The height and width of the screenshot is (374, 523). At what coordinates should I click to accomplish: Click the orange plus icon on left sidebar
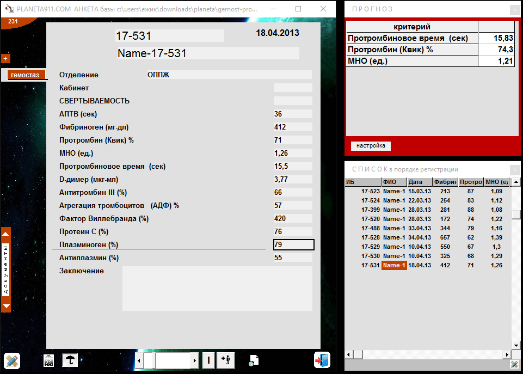coord(5,58)
